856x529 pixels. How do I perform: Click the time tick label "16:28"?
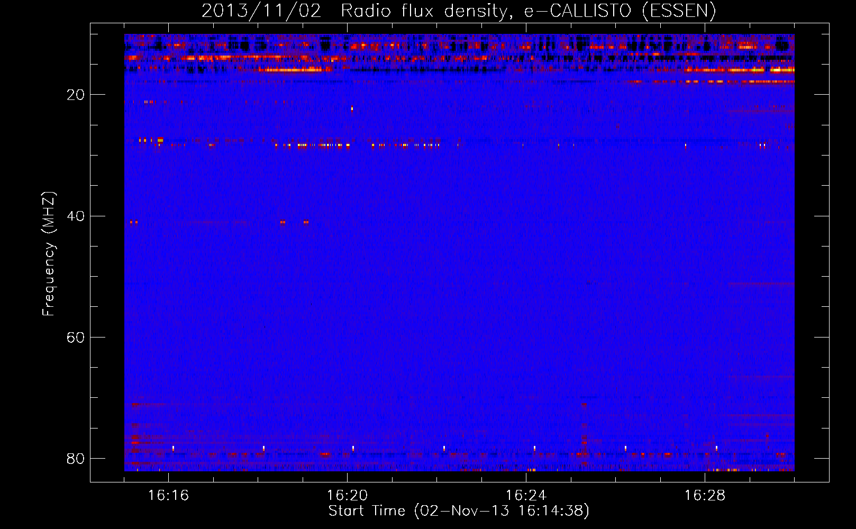pyautogui.click(x=705, y=496)
